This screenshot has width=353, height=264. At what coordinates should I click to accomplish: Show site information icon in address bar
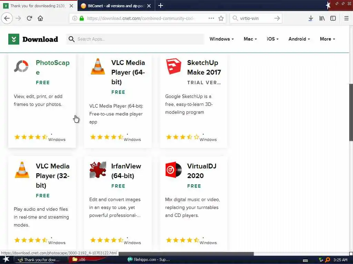coord(74,18)
